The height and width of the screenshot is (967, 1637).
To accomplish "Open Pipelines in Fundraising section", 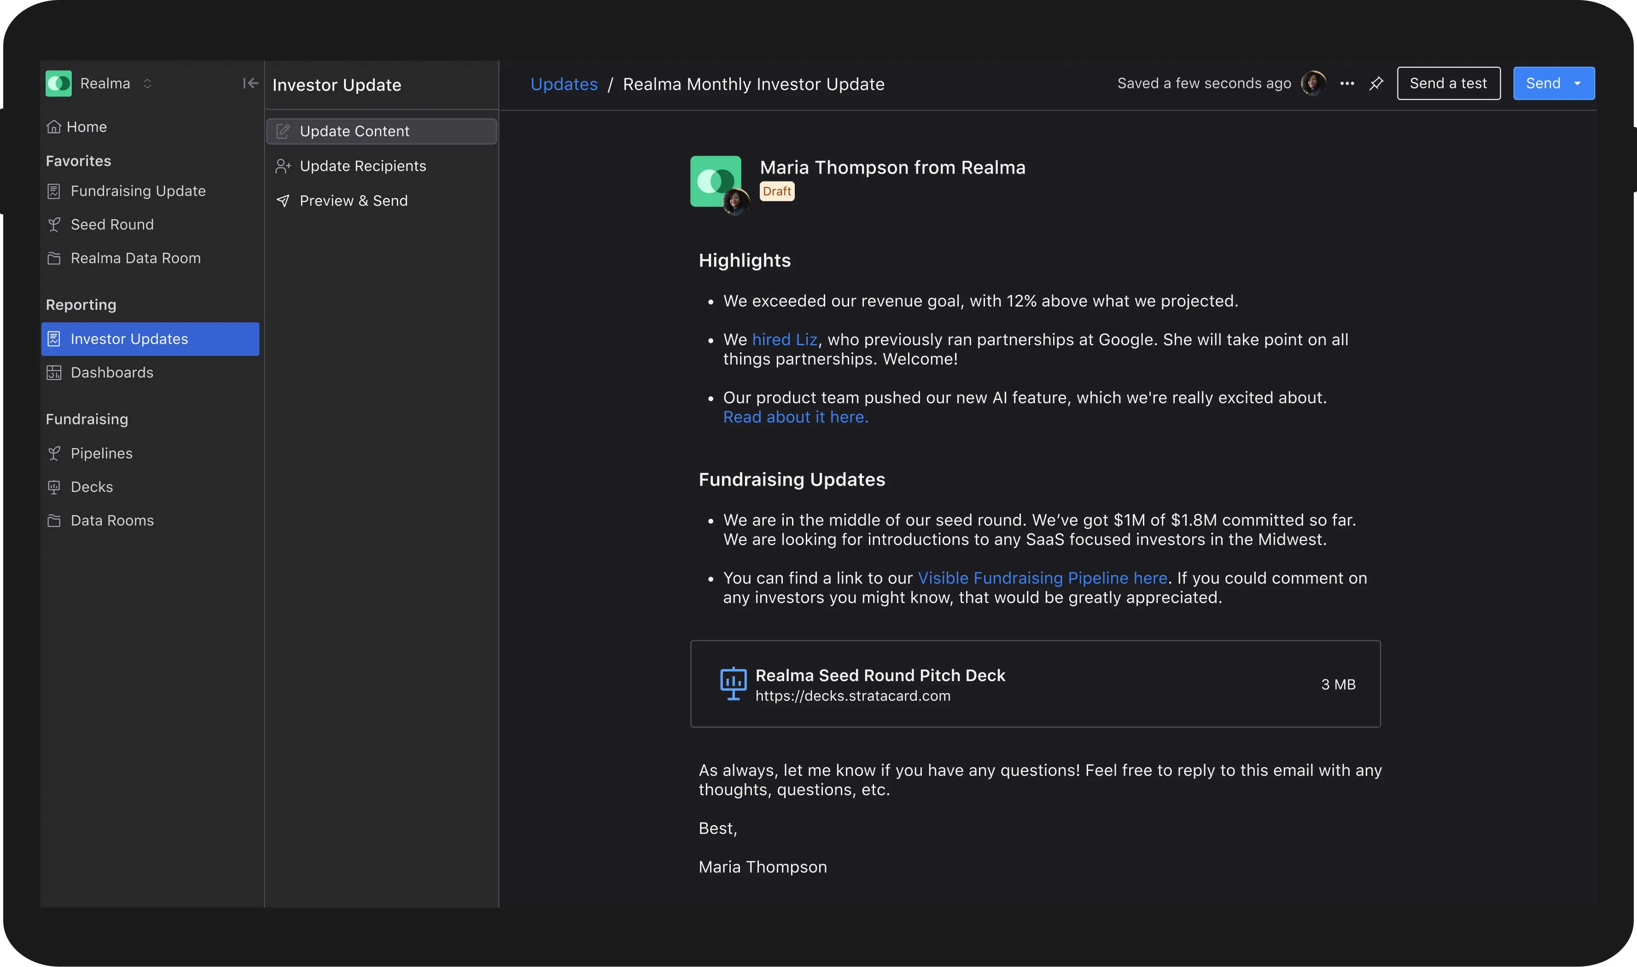I will [x=101, y=454].
